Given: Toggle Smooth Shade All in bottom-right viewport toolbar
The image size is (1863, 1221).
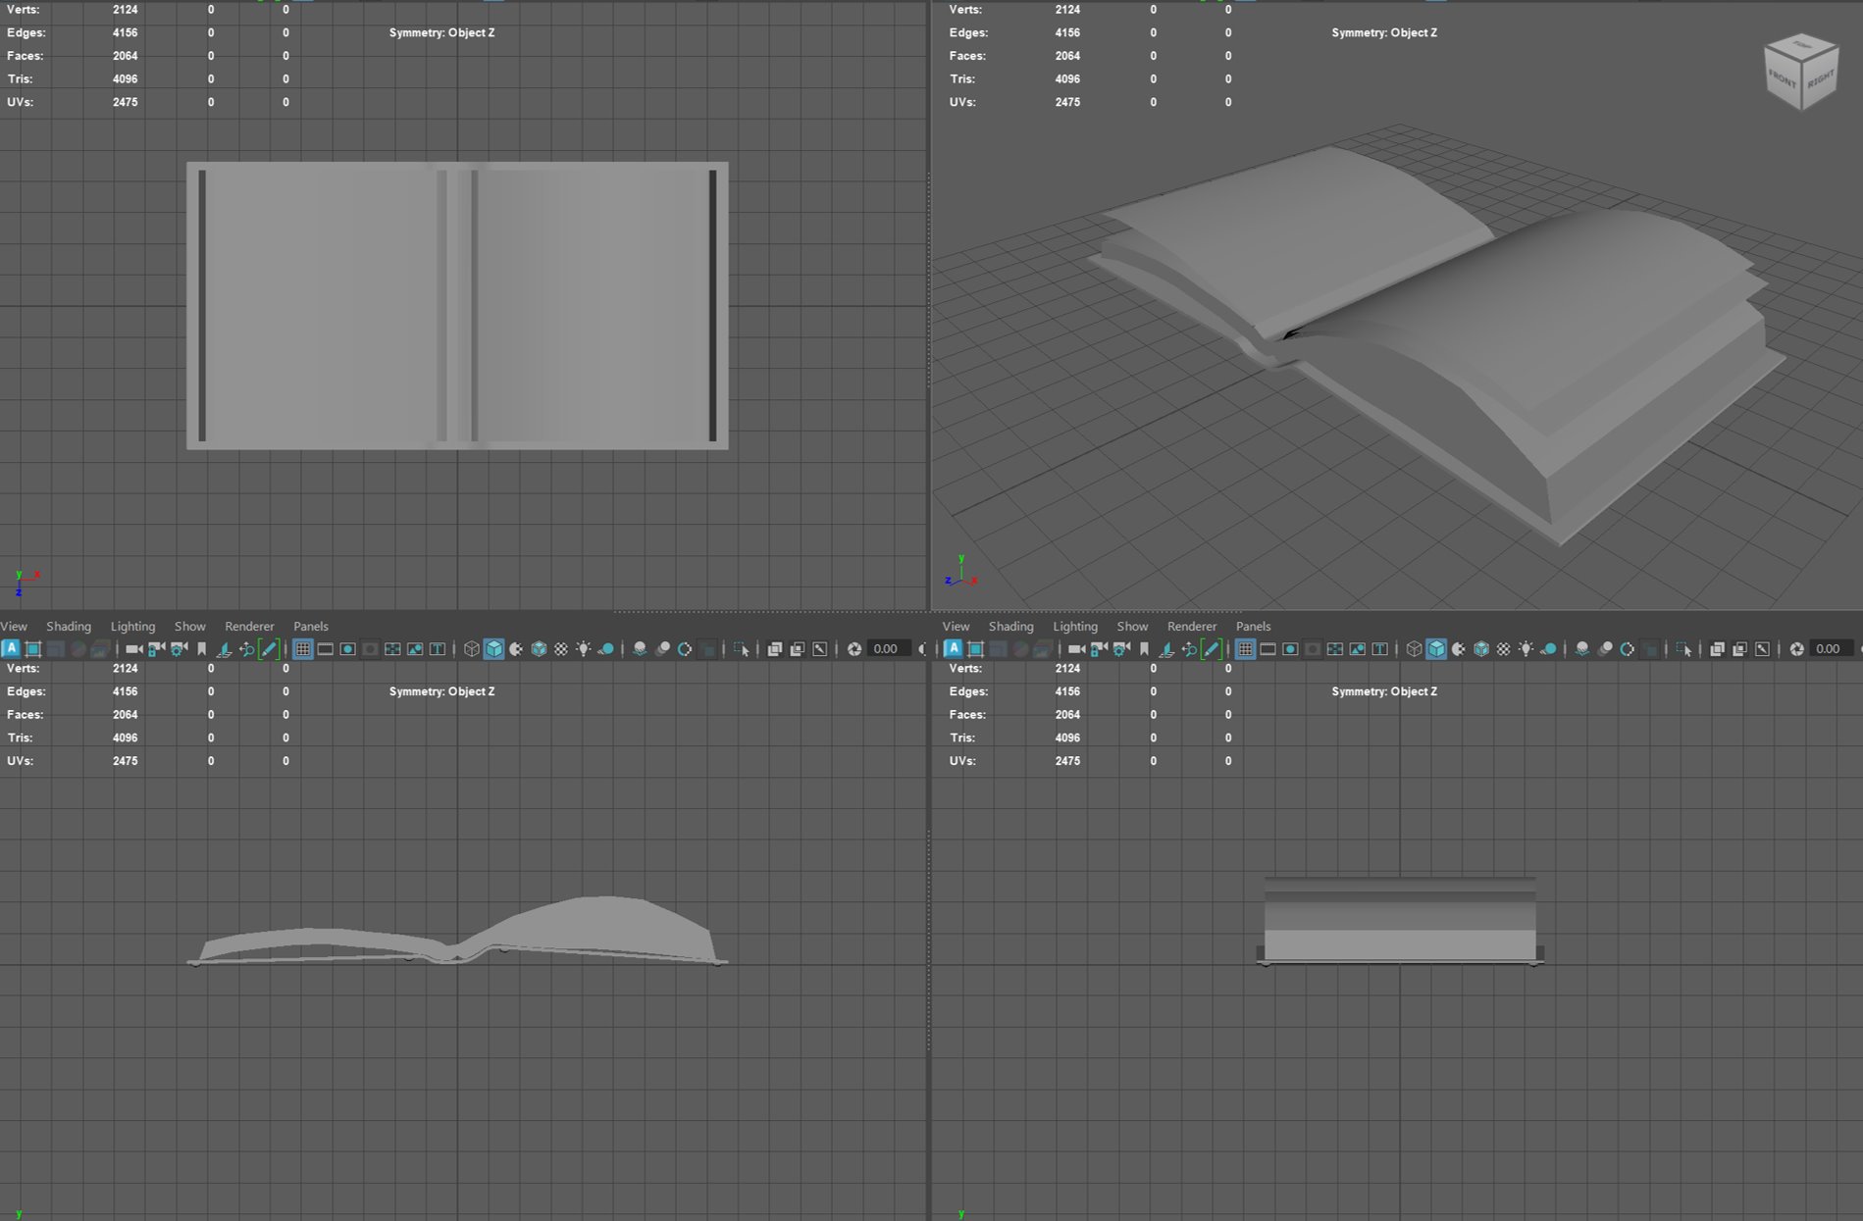Looking at the screenshot, I should point(1436,649).
